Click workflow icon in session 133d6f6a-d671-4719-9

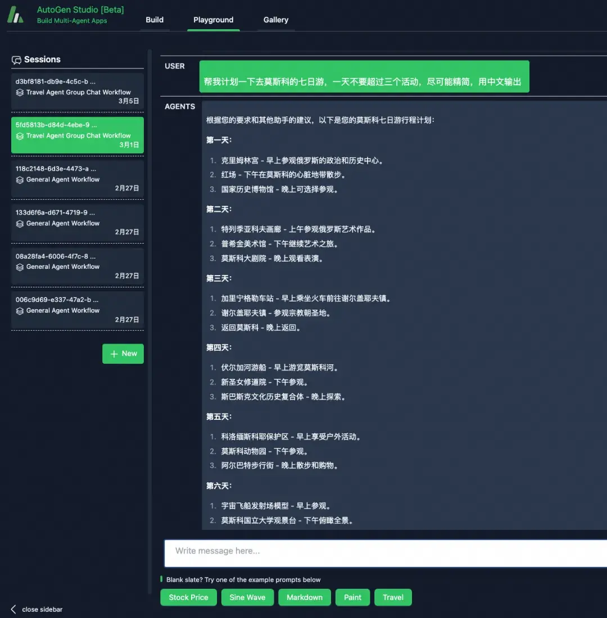pyautogui.click(x=20, y=223)
